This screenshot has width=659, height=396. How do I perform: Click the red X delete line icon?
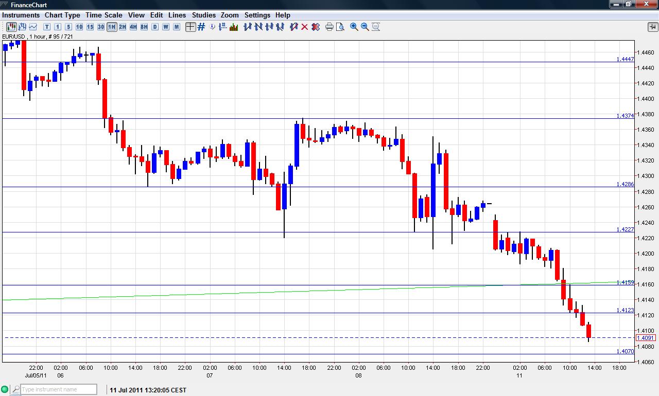coord(304,27)
